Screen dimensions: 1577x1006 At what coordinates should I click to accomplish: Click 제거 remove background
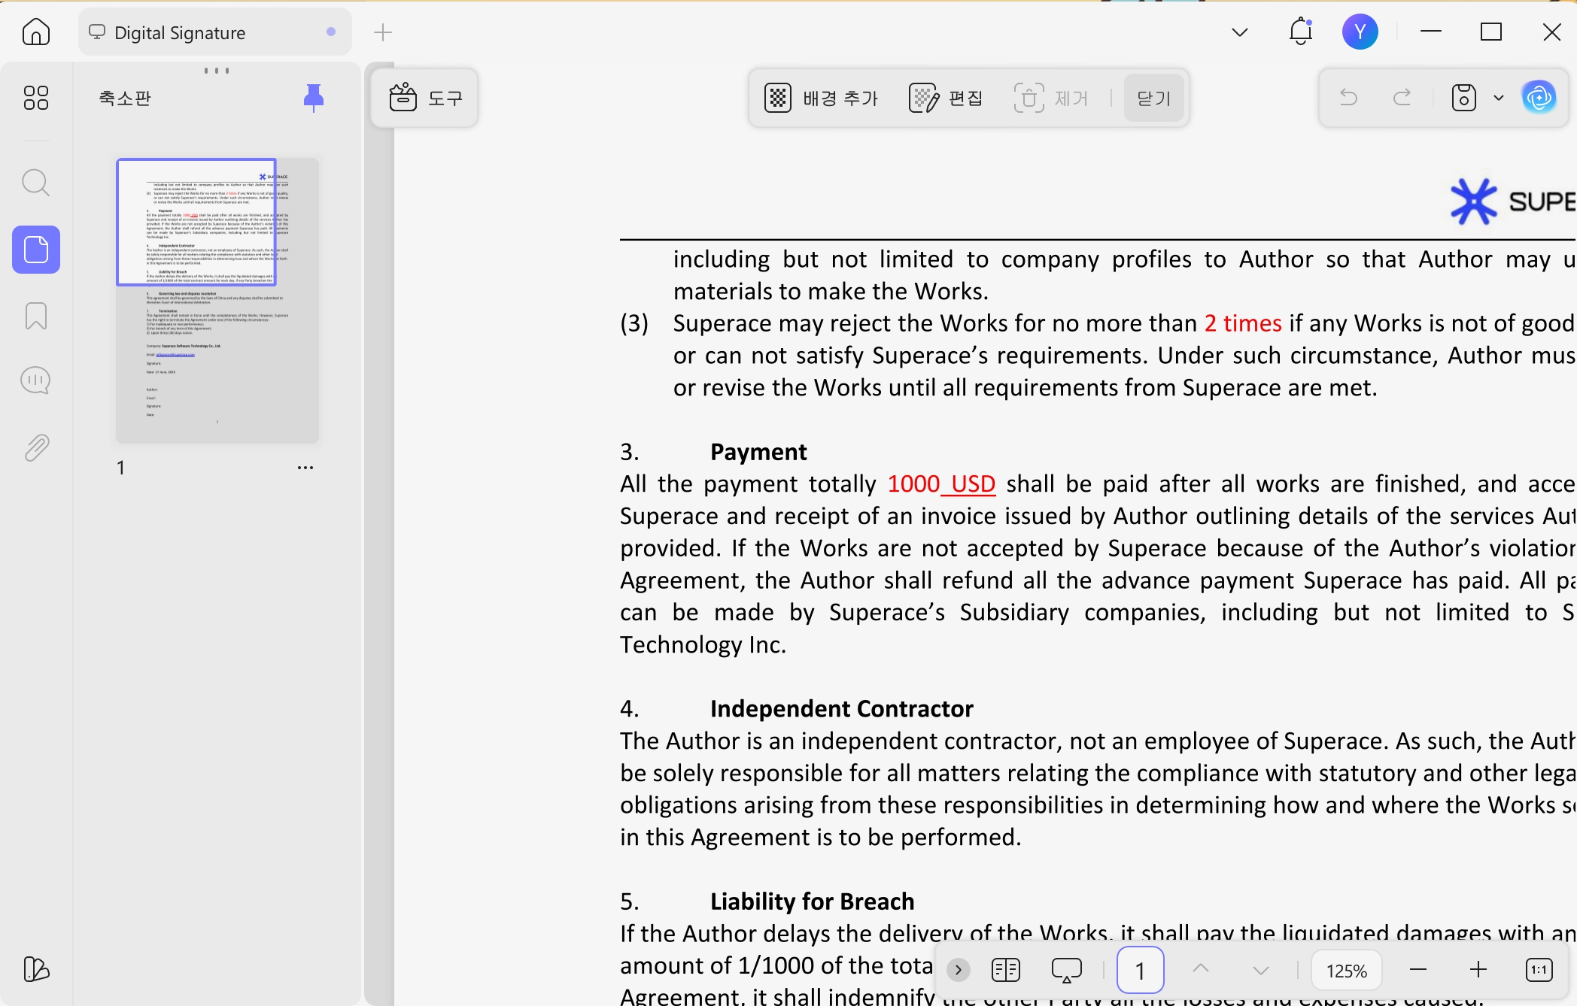click(x=1051, y=98)
